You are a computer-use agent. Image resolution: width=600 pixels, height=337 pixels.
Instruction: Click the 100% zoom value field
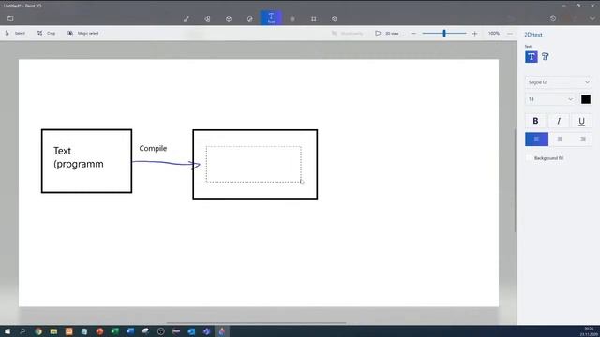coord(494,34)
